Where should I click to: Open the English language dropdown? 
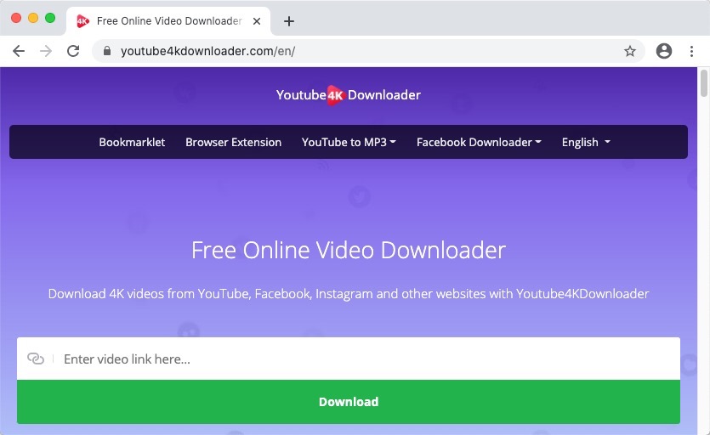[586, 142]
